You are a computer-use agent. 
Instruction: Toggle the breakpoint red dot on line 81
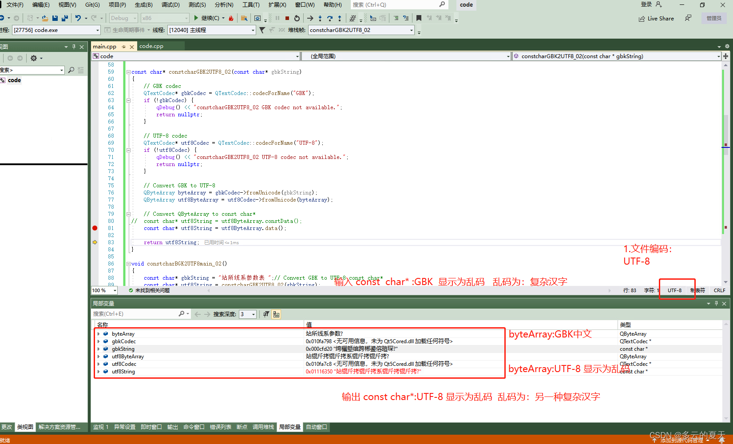95,228
